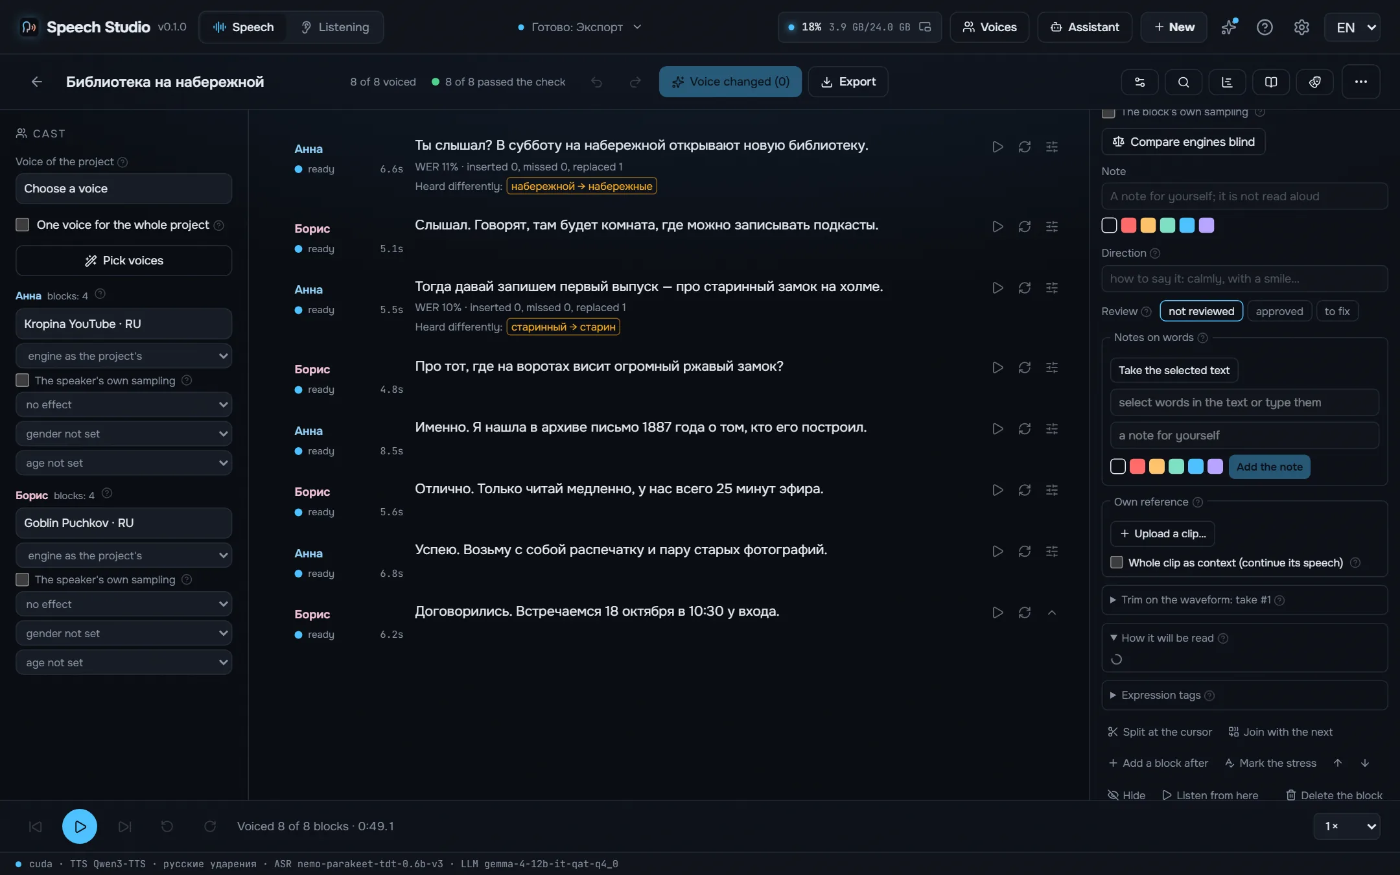This screenshot has height=875, width=1400.
Task: Open the search icon in the top toolbar
Action: pos(1183,82)
